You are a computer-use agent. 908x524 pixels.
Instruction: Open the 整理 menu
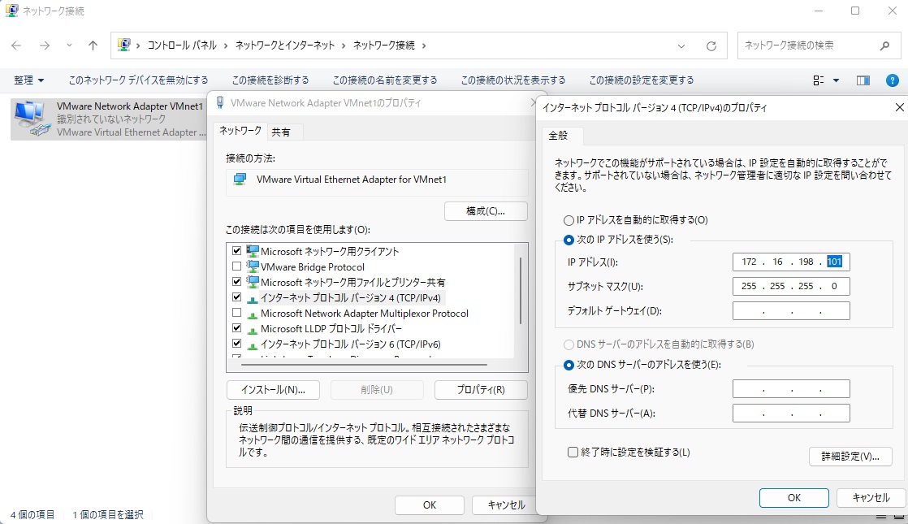[x=28, y=80]
